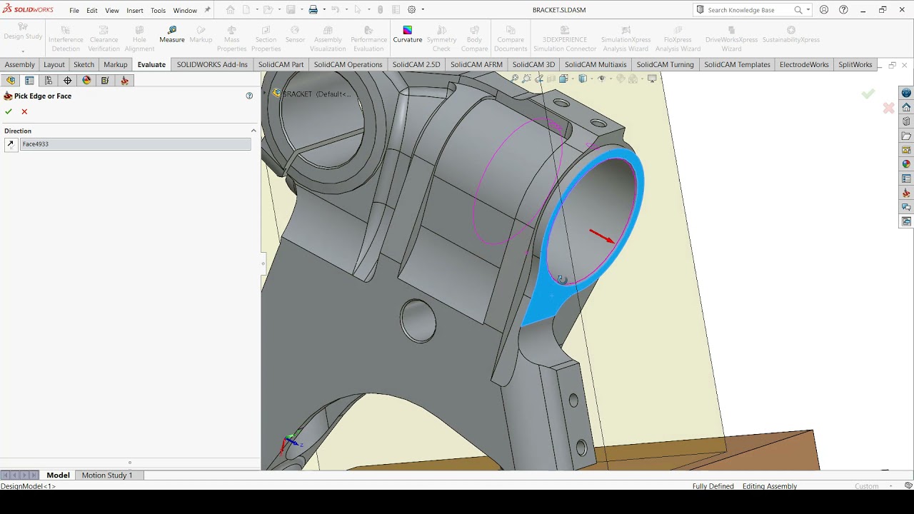Image resolution: width=914 pixels, height=514 pixels.
Task: Cancel with the viewport red X
Action: point(888,108)
